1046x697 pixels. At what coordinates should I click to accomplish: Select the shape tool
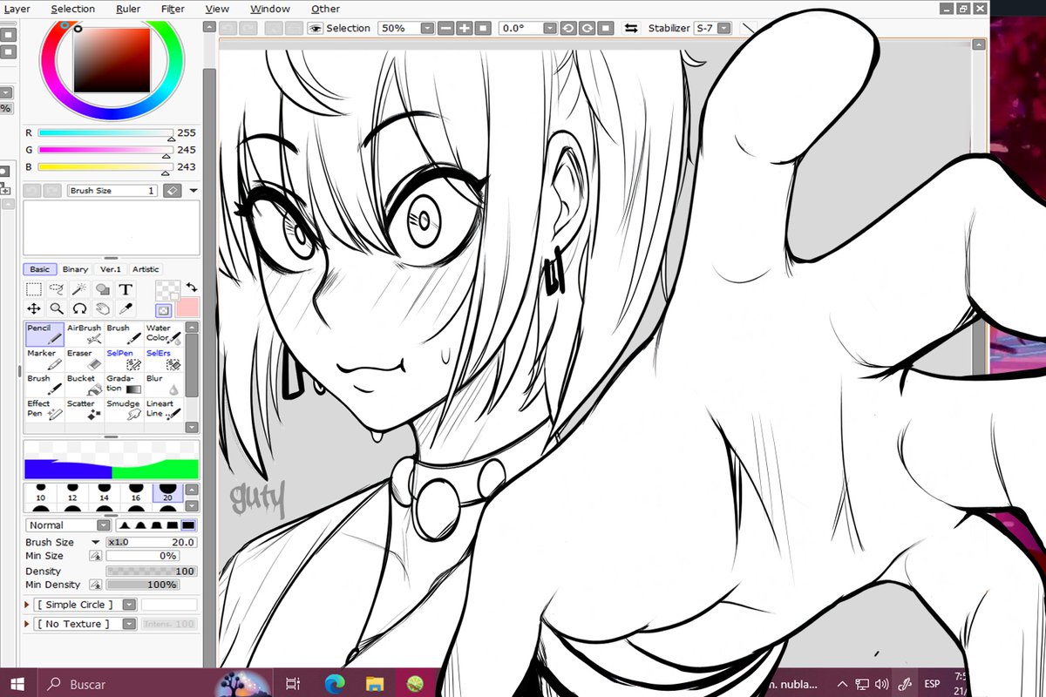tap(102, 289)
